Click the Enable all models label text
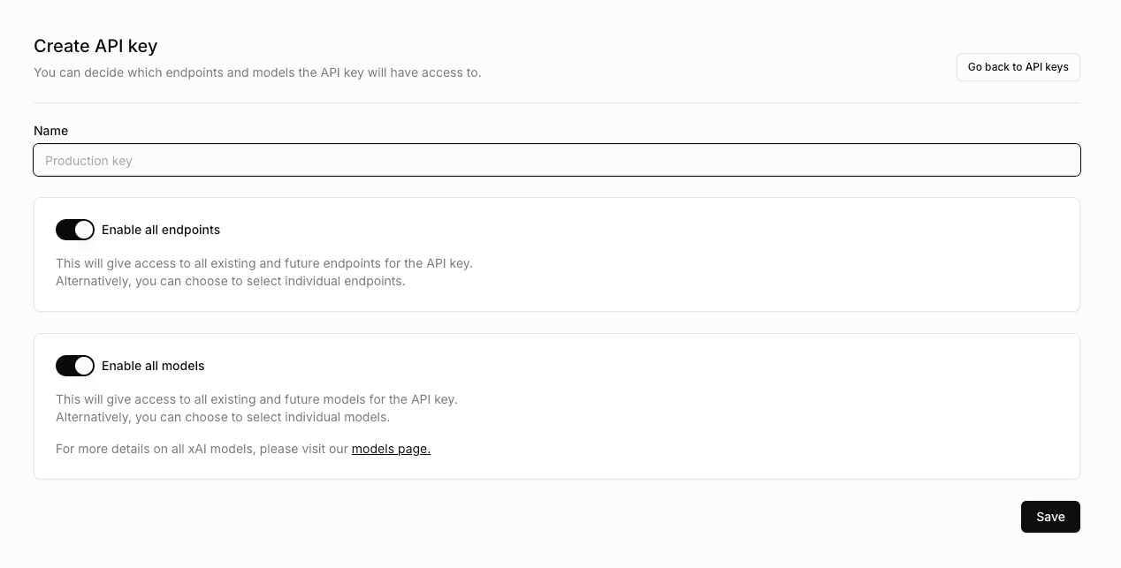This screenshot has height=568, width=1121. (x=153, y=366)
